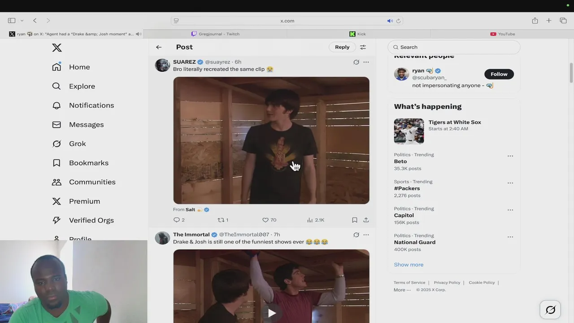Image resolution: width=574 pixels, height=323 pixels.
Task: Open more options on The Immortal's post
Action: [x=366, y=235]
